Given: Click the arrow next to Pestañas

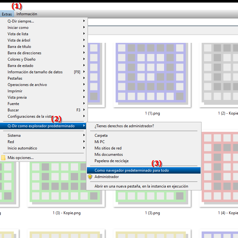Looking at the screenshot, I should click(84, 78).
